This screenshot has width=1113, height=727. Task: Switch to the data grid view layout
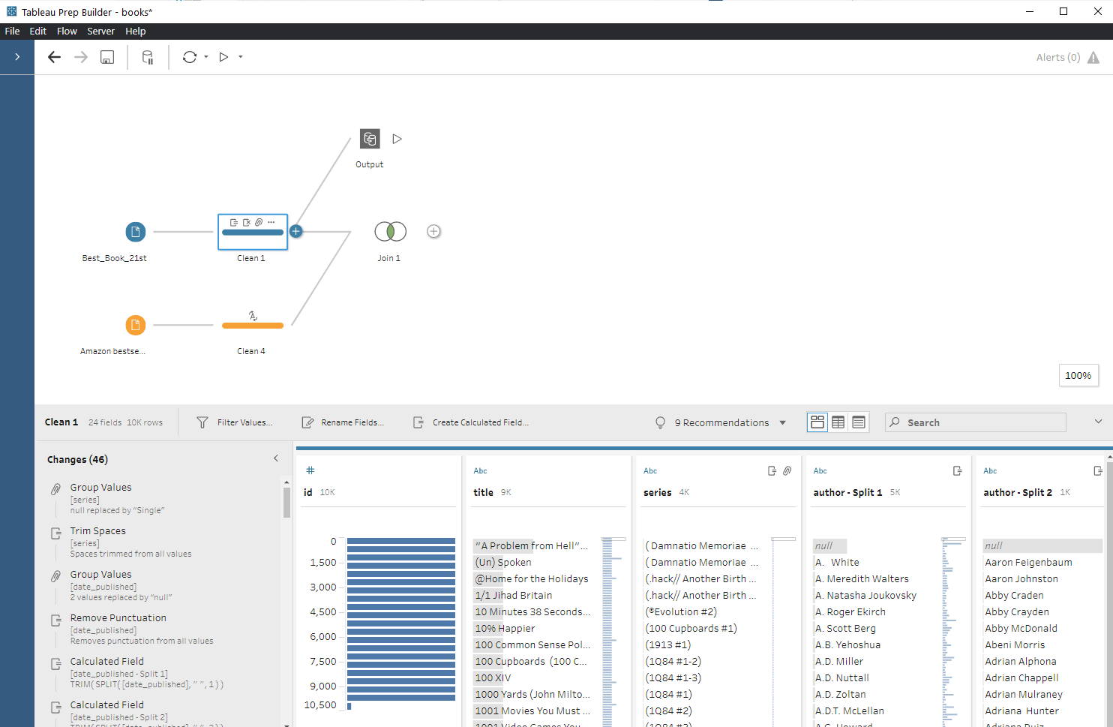838,422
